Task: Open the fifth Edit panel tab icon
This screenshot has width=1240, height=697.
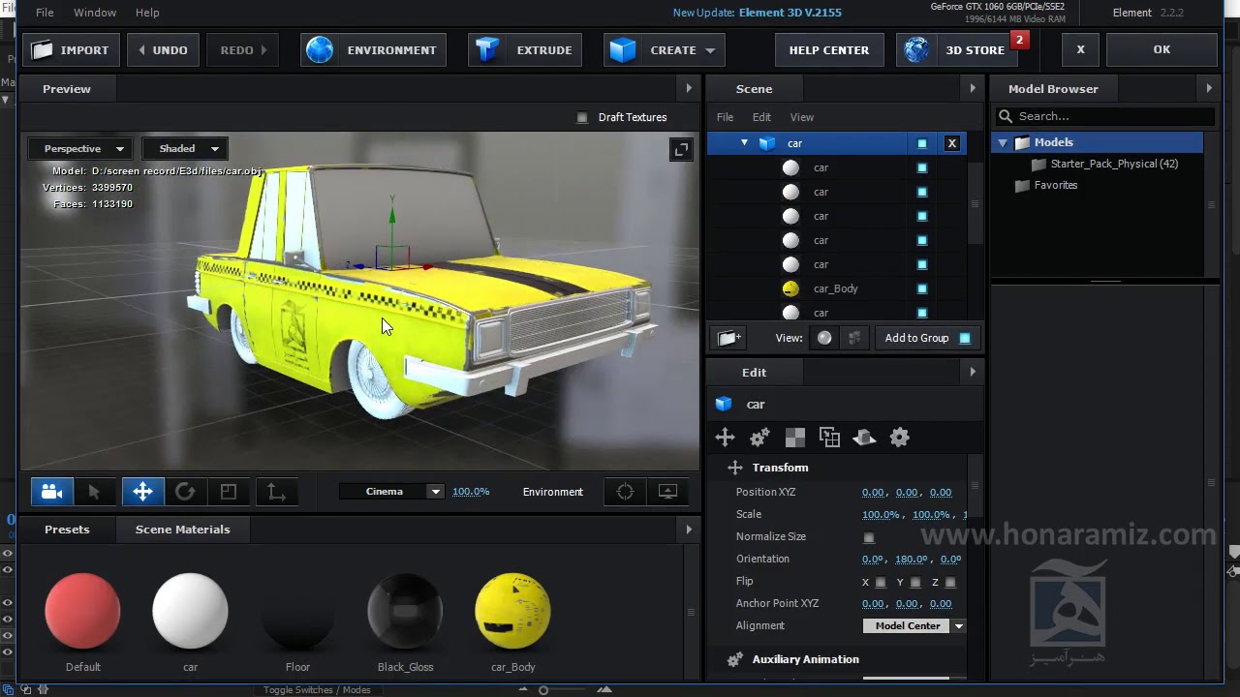Action: coord(864,438)
